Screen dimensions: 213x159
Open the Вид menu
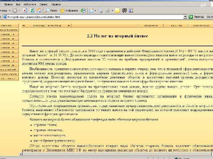(18, 4)
